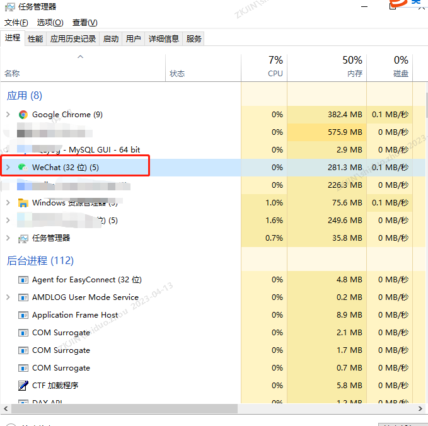Switch to the 应用历史记录 tab
Screen dimensions: 428x426
tap(73, 38)
